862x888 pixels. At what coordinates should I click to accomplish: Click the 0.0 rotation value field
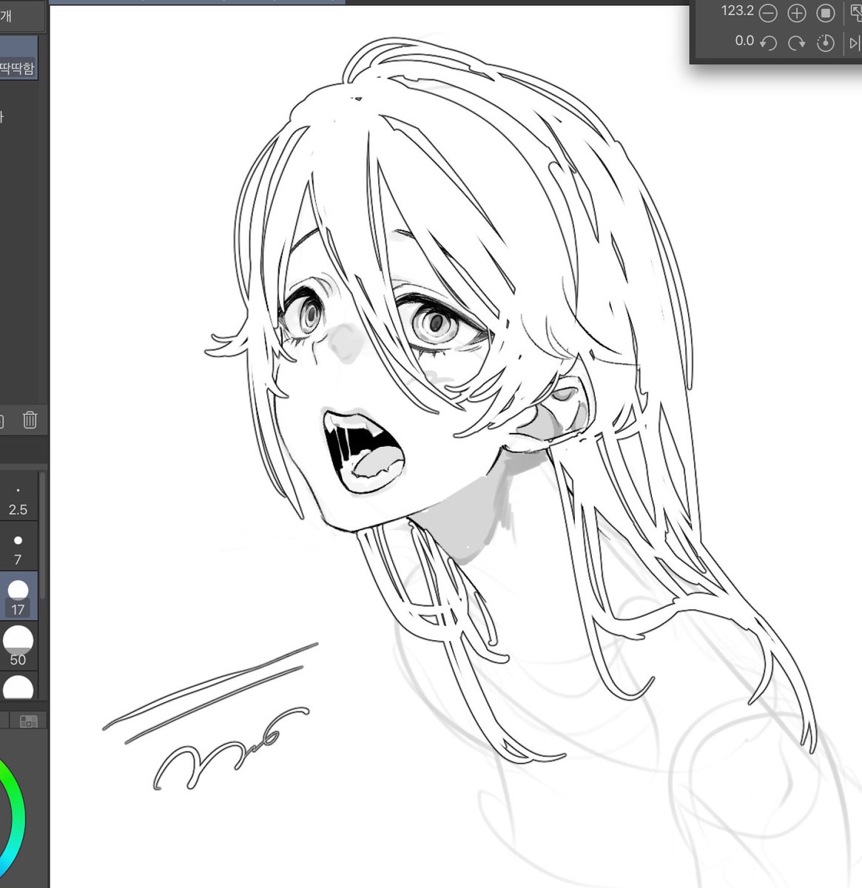tap(744, 41)
